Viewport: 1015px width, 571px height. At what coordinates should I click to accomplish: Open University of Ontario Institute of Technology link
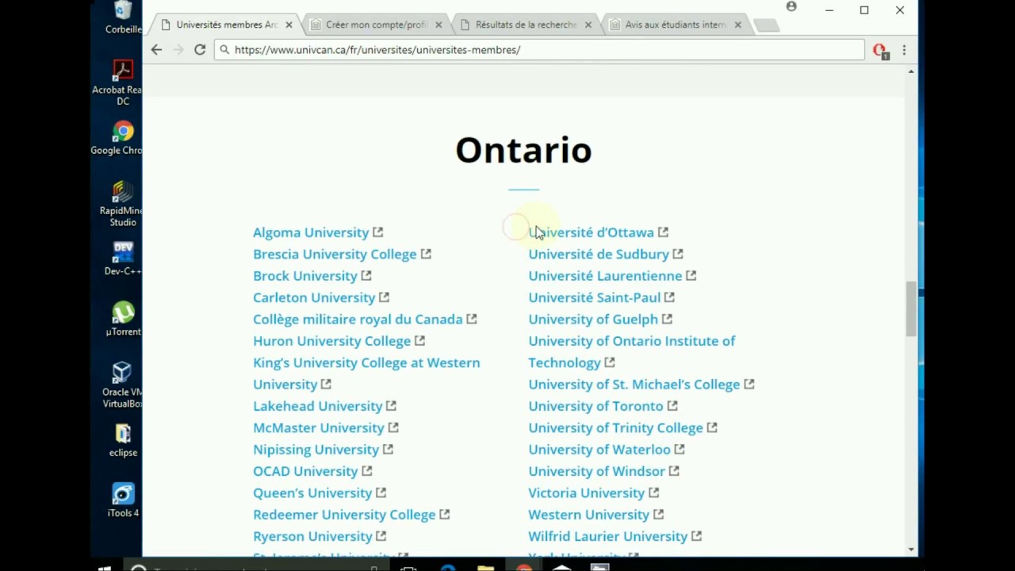point(632,351)
